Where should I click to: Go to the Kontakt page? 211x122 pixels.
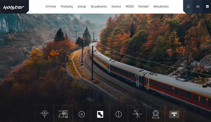pos(143,6)
